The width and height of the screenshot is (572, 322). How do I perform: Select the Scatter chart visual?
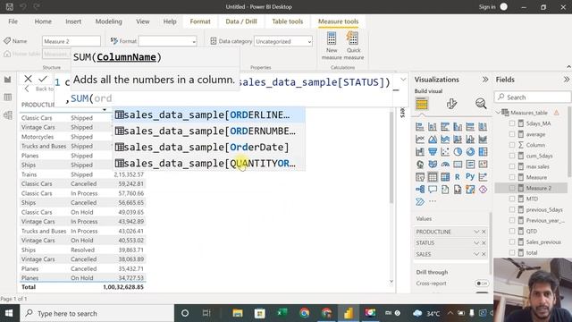pyautogui.click(x=445, y=152)
